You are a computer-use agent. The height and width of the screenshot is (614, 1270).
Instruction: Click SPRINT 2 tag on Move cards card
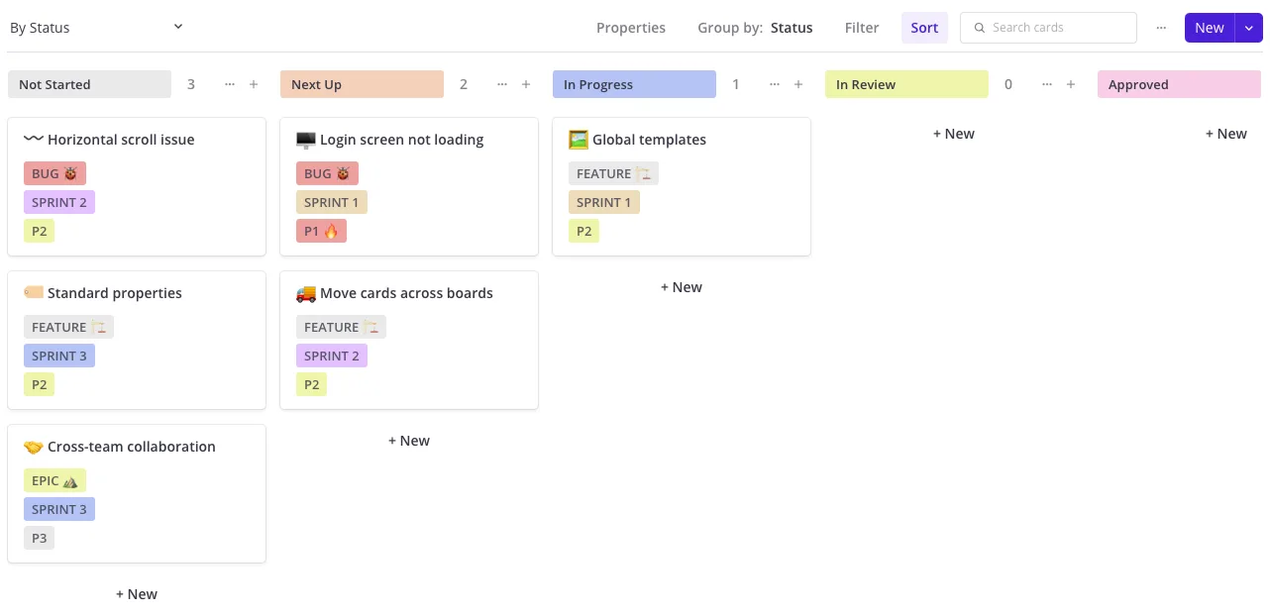click(x=332, y=356)
